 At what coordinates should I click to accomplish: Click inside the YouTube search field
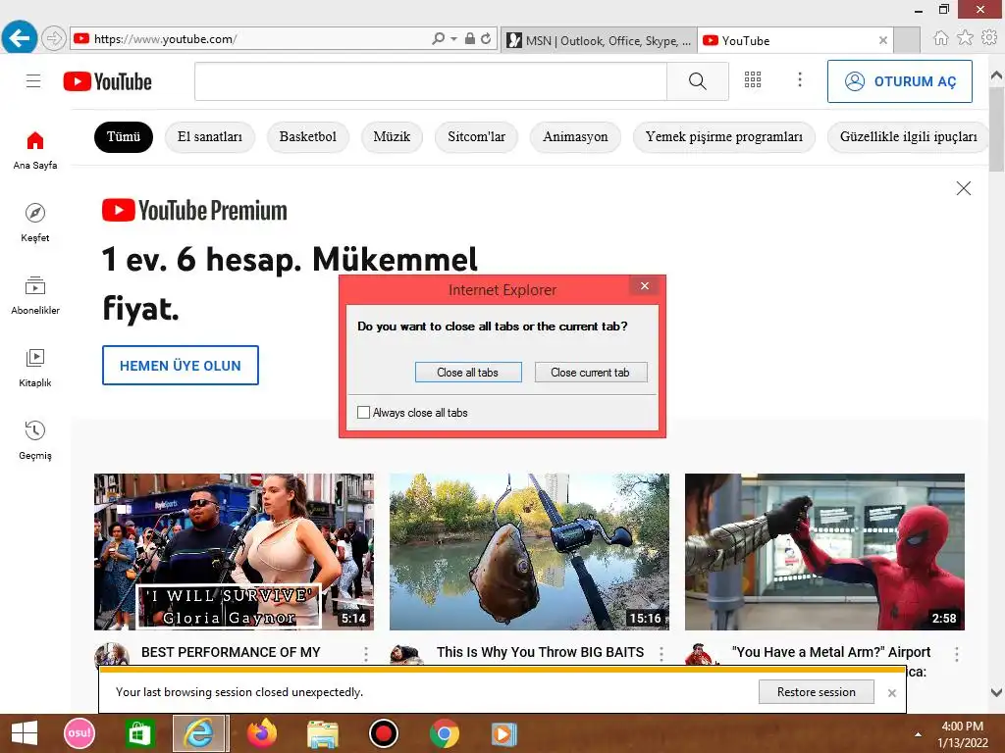tap(431, 81)
